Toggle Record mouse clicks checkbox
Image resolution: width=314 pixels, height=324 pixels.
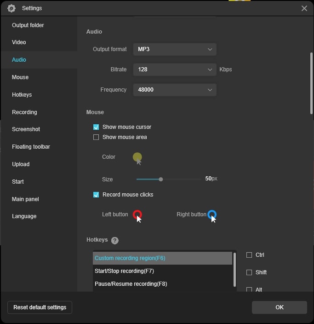96,195
